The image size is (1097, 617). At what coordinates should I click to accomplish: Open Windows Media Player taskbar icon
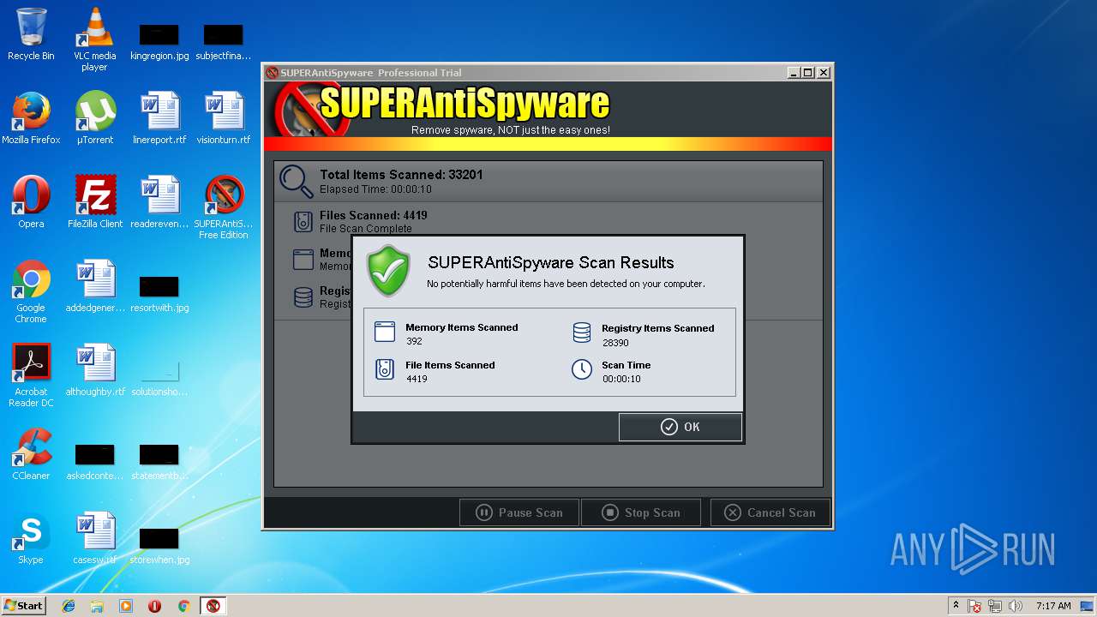coord(126,606)
